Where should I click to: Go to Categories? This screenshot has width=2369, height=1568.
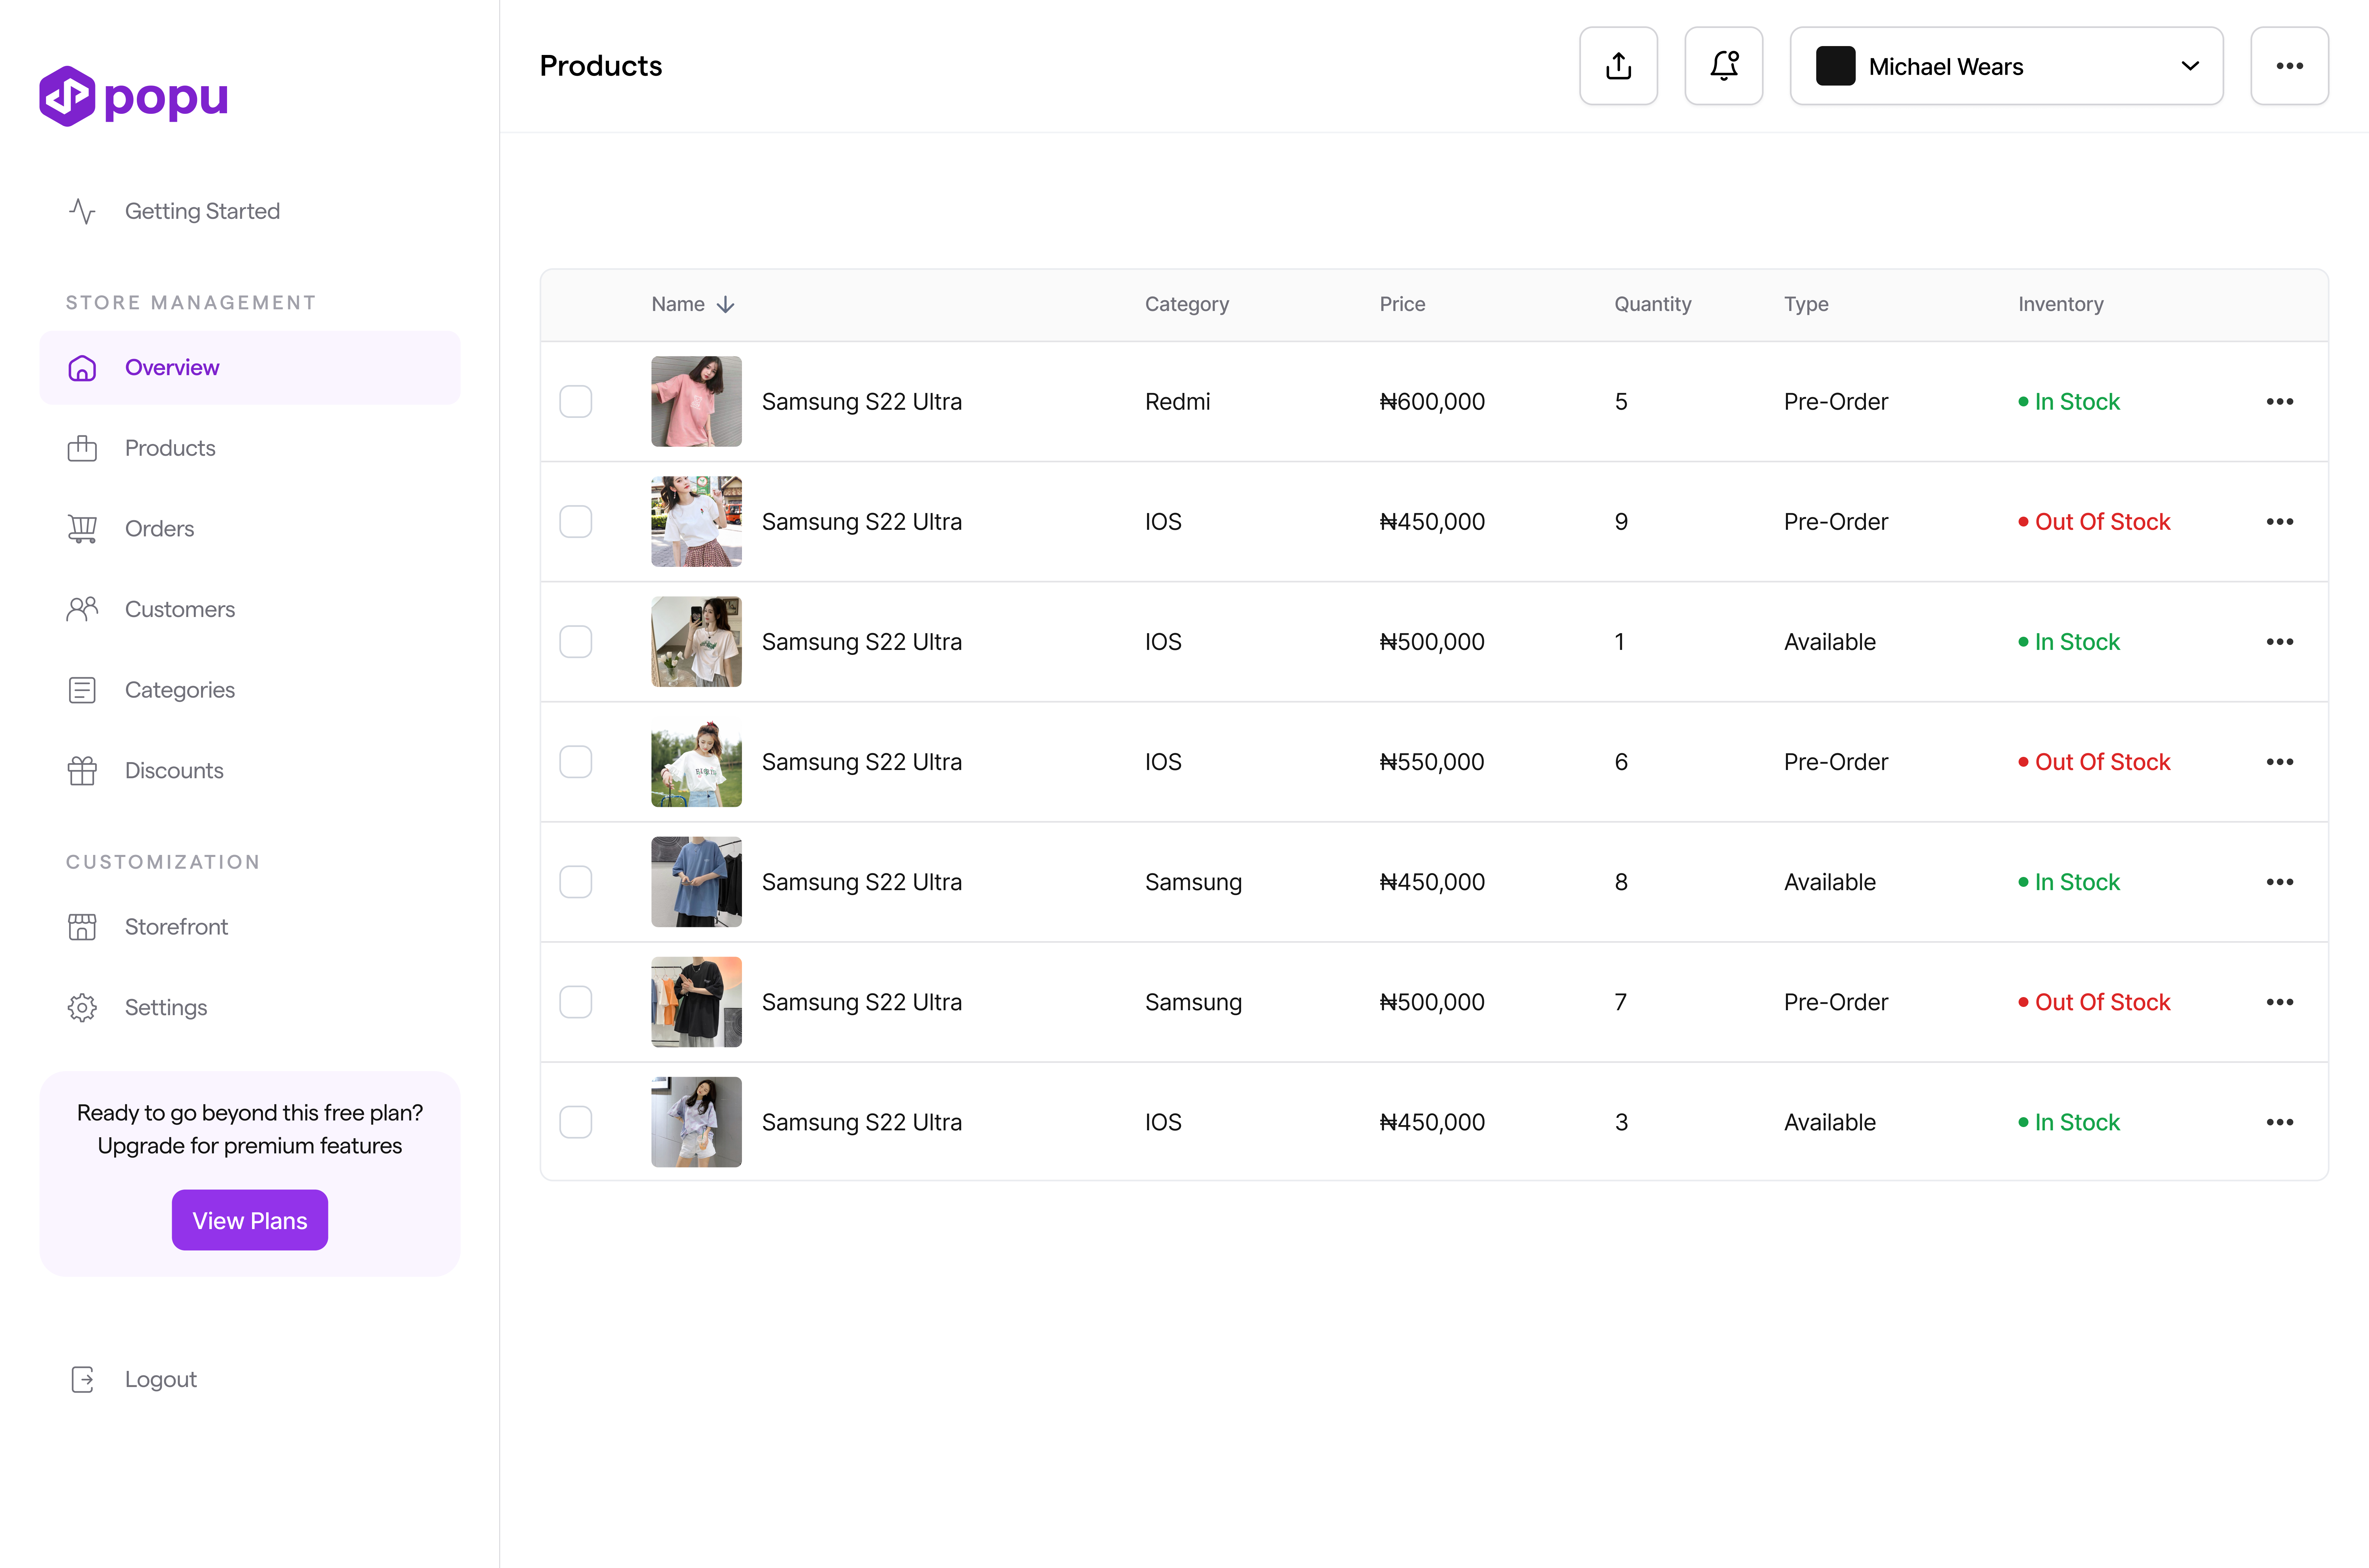pos(250,690)
